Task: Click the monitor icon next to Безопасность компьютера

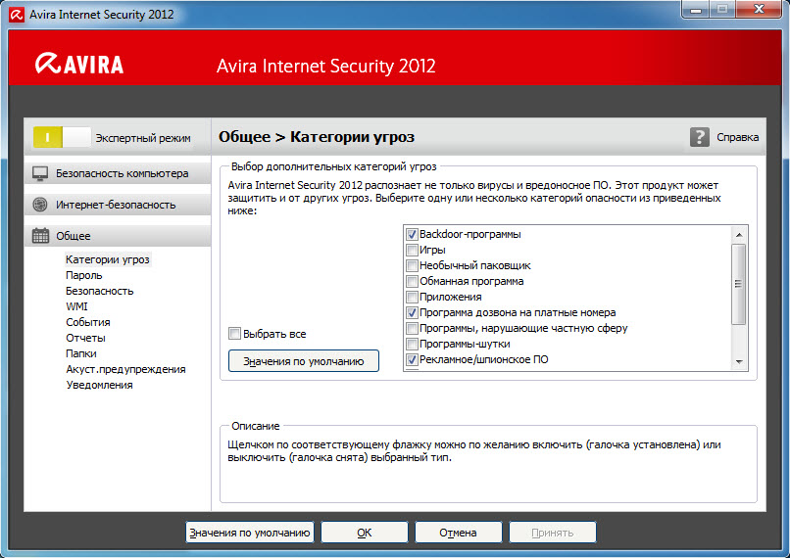Action: 40,173
